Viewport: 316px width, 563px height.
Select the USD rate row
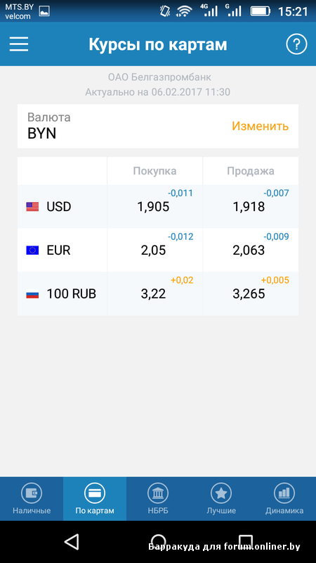tap(158, 206)
